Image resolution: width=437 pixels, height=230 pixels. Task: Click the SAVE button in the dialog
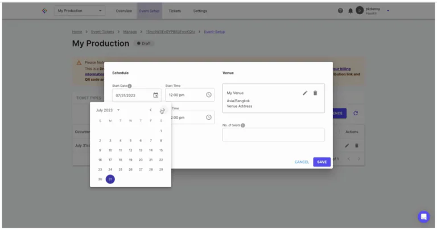point(322,162)
